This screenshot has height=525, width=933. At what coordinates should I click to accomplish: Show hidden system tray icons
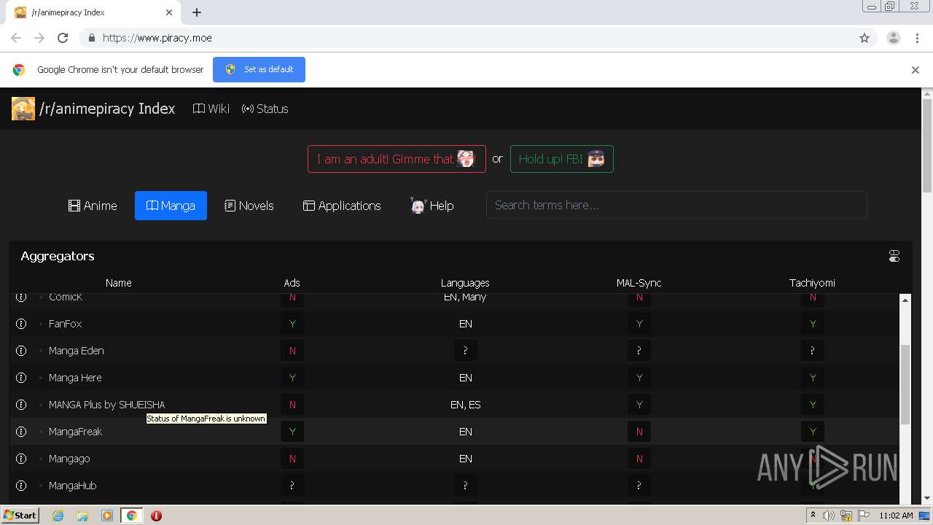point(813,516)
